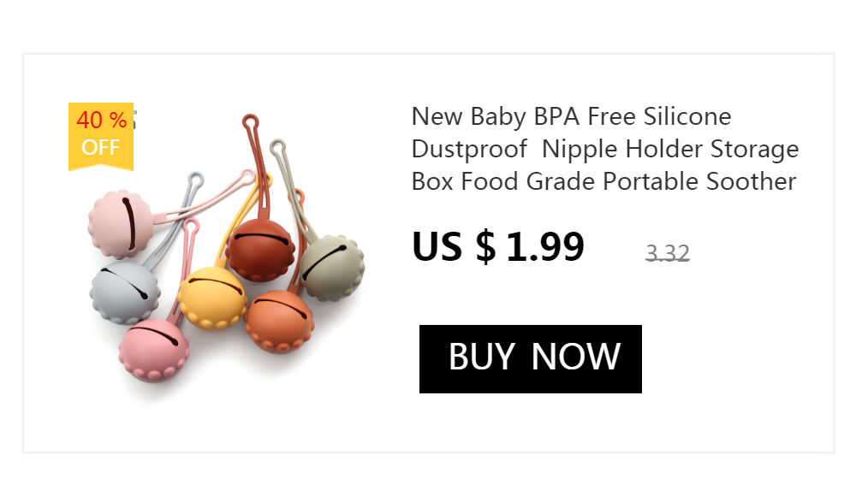
Task: Click the dark red pacifier holder ball
Action: pos(260,250)
